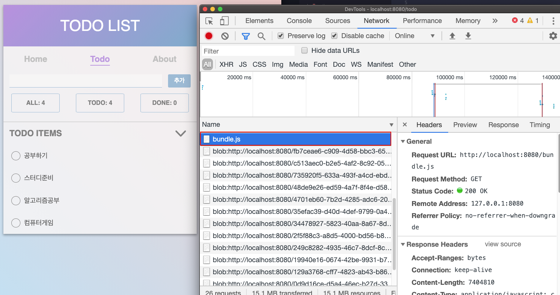This screenshot has width=560, height=295.
Task: Select the blob request starting c513aec0
Action: click(x=296, y=163)
